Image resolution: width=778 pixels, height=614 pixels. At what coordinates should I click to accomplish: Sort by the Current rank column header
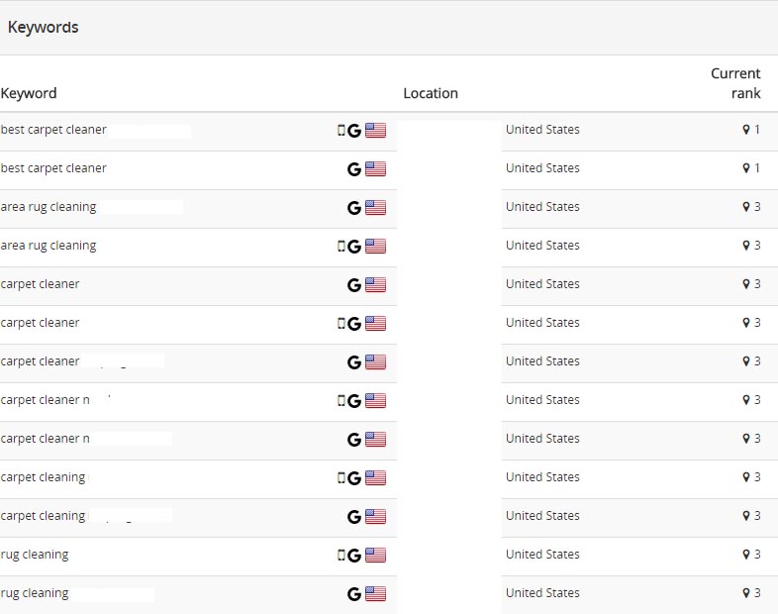pyautogui.click(x=735, y=83)
